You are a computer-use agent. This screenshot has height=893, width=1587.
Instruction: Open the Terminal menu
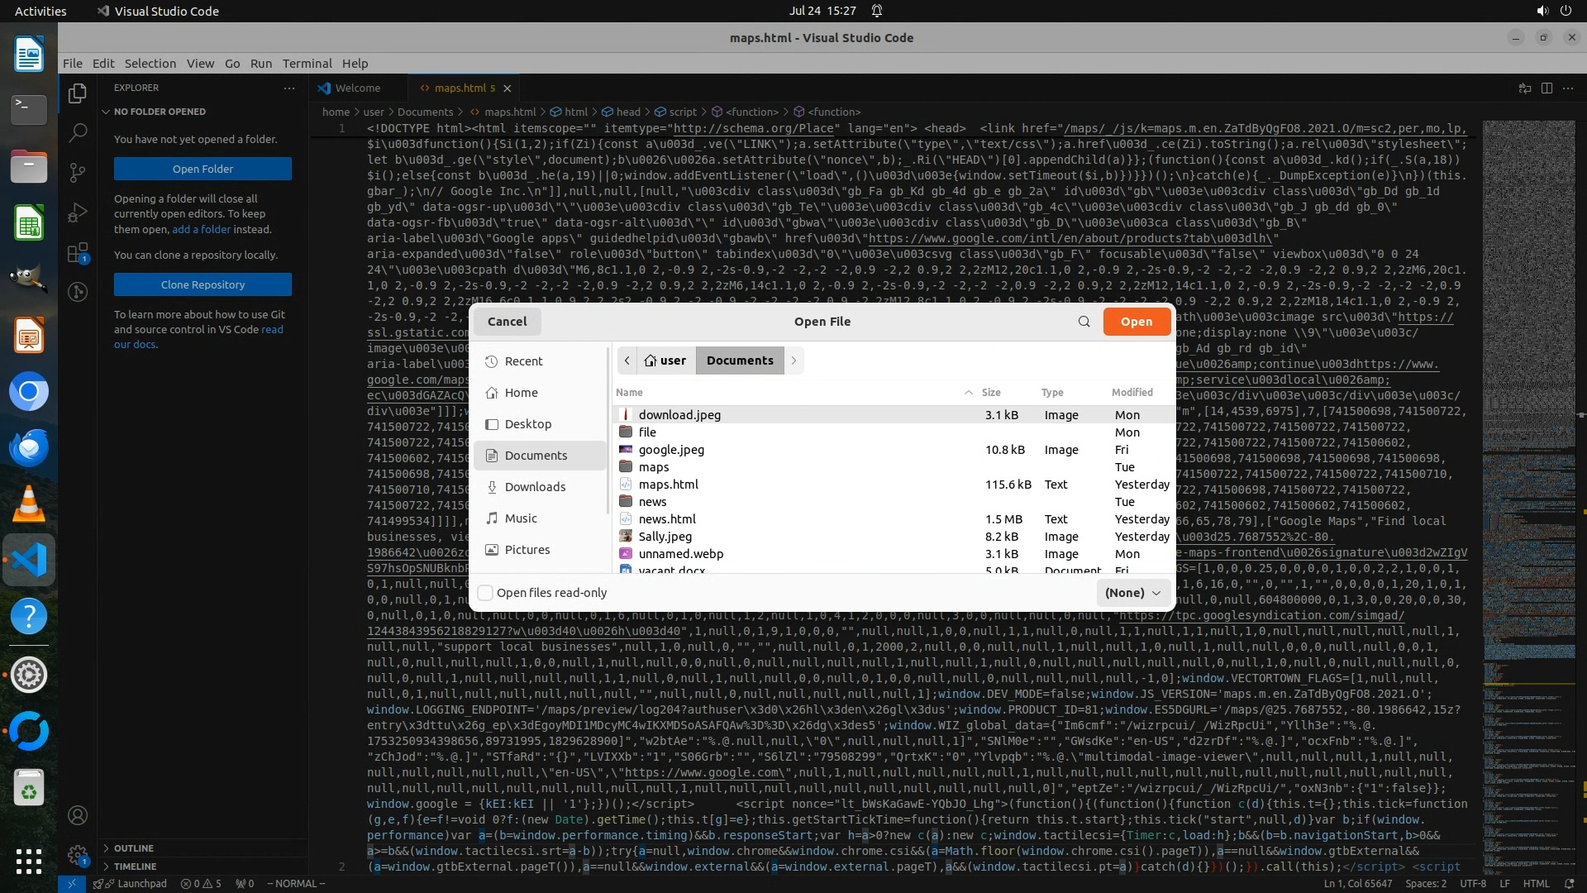307,64
